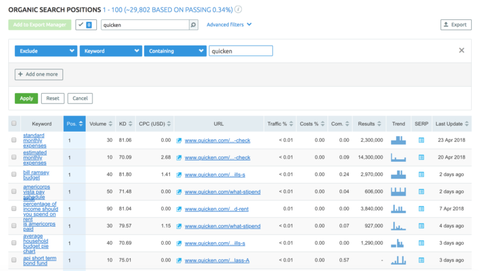Click Add to Export Manager
Viewport: 480px width, 271px height.
[x=40, y=24]
